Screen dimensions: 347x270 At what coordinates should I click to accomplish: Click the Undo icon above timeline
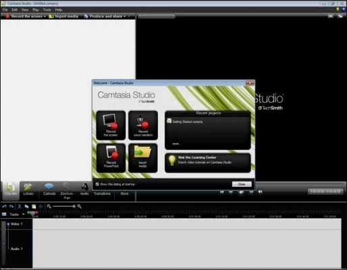point(4,207)
